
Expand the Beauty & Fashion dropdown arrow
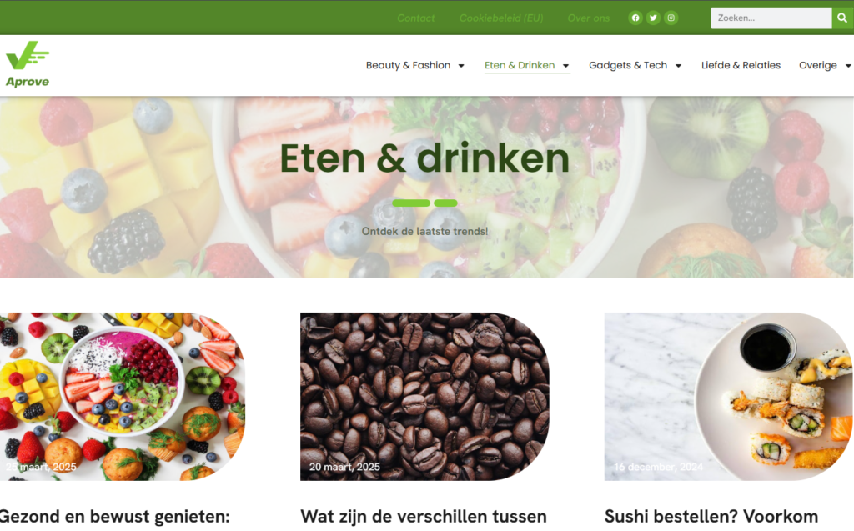click(461, 66)
